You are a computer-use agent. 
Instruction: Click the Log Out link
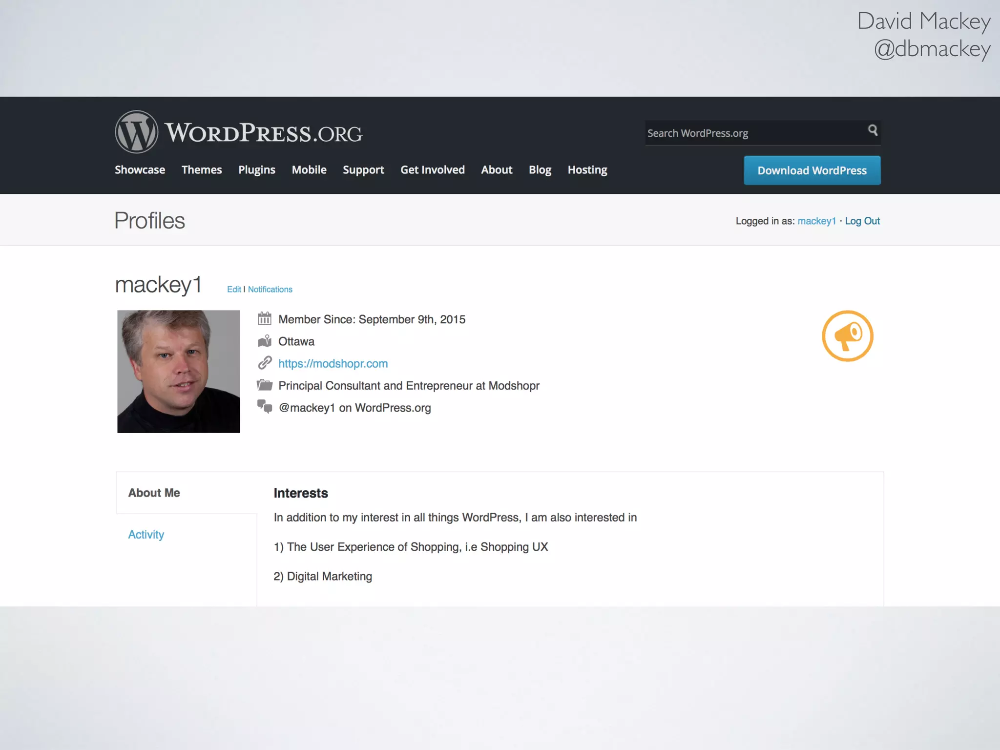click(862, 221)
